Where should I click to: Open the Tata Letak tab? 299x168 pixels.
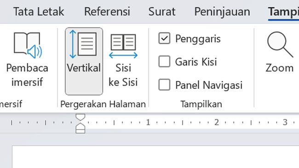coord(39,12)
